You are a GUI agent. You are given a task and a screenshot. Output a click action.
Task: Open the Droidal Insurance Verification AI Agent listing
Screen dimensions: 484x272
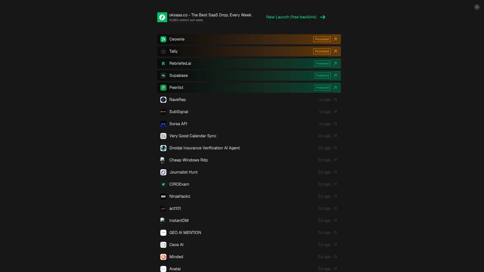249,148
